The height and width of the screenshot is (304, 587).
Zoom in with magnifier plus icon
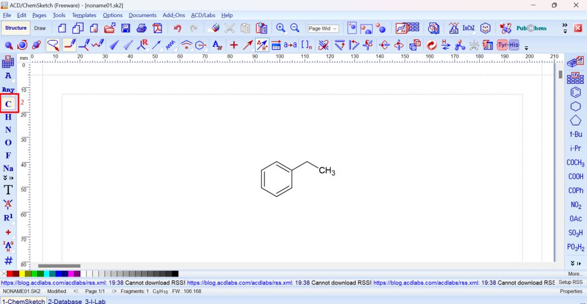click(x=280, y=28)
